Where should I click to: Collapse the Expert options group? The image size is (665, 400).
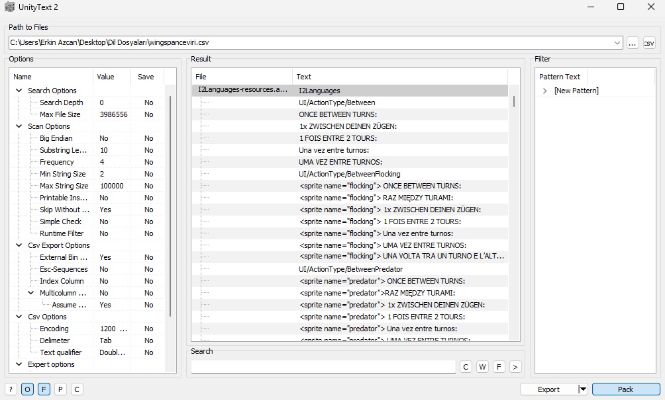[x=19, y=364]
